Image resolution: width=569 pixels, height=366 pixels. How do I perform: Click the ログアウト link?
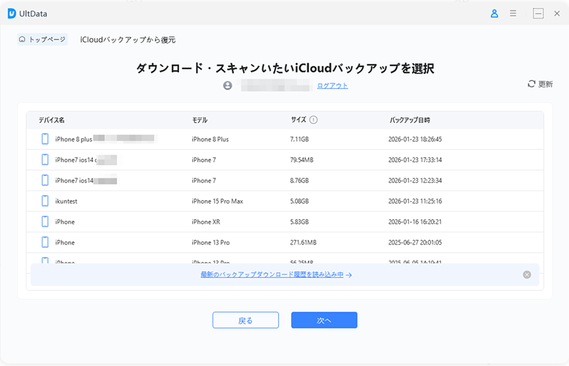pyautogui.click(x=332, y=86)
